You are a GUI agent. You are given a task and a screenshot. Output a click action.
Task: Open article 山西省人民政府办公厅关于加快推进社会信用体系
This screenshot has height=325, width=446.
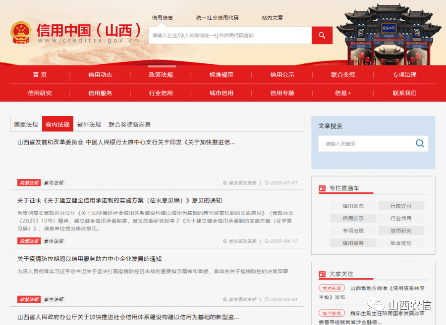[x=128, y=317]
